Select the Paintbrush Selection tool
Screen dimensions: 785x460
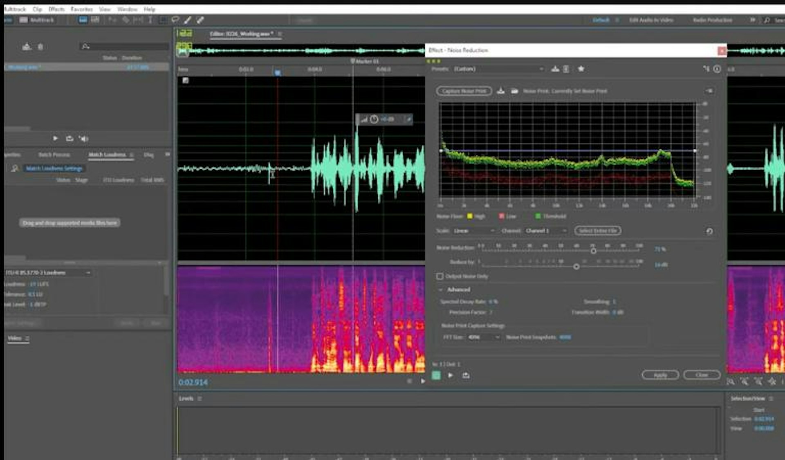(x=187, y=20)
